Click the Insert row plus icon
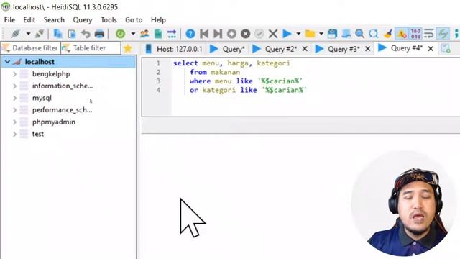Screen dimensions: 460x259 pos(231,34)
